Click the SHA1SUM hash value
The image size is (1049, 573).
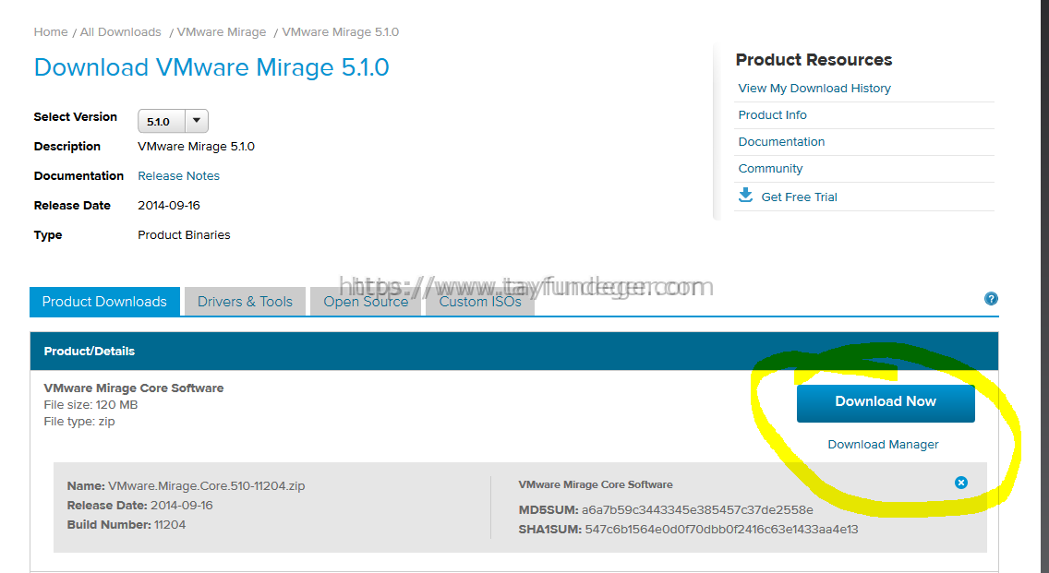click(x=721, y=530)
